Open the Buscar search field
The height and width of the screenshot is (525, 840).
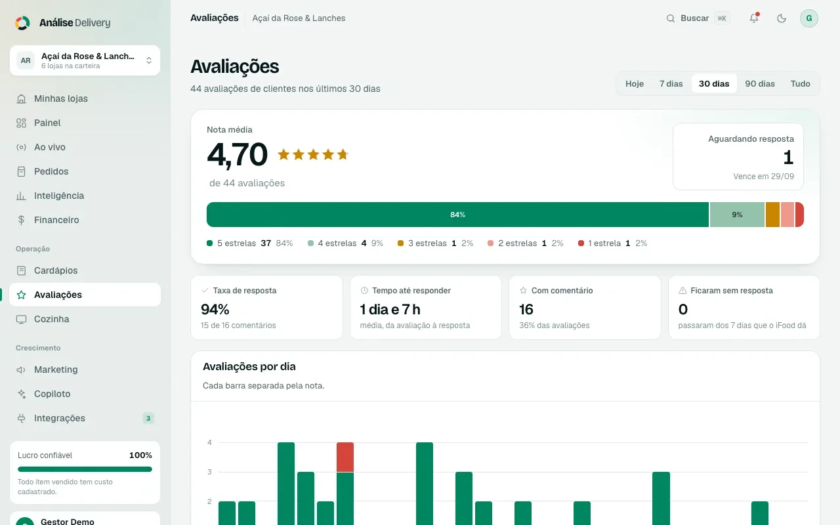(698, 18)
